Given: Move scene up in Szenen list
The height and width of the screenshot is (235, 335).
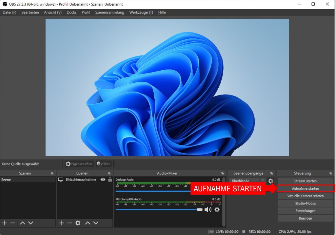Looking at the screenshot, I should 22,223.
